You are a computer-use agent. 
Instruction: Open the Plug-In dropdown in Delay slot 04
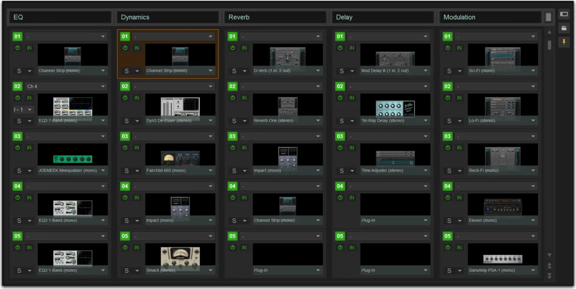click(395, 220)
